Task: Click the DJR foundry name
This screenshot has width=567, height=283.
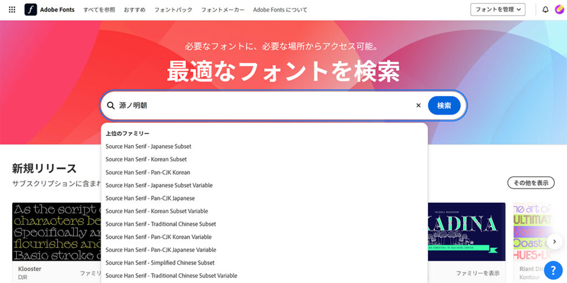Action: [23, 277]
